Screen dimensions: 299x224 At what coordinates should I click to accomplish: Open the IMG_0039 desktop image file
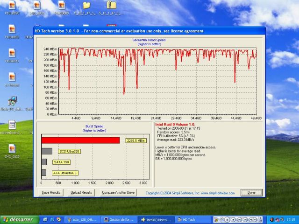(12, 151)
